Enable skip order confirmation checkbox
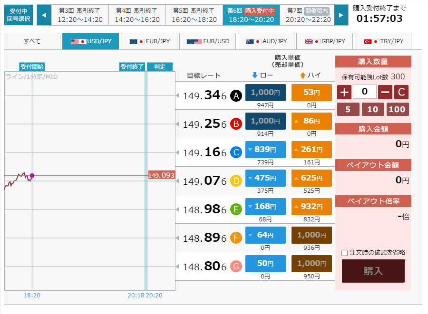The width and height of the screenshot is (428, 314). pyautogui.click(x=344, y=253)
